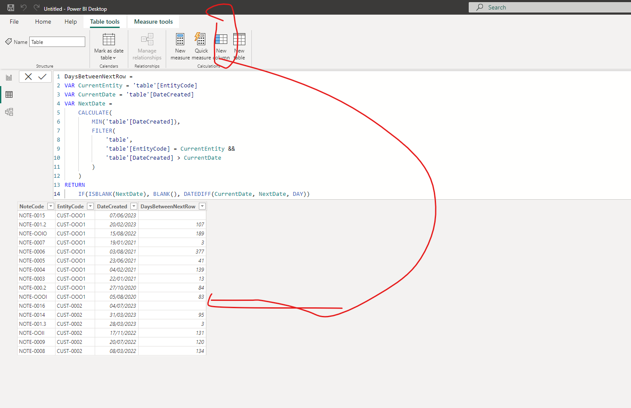Select the Table tools tab
Viewport: 631px width, 408px height.
click(x=105, y=22)
